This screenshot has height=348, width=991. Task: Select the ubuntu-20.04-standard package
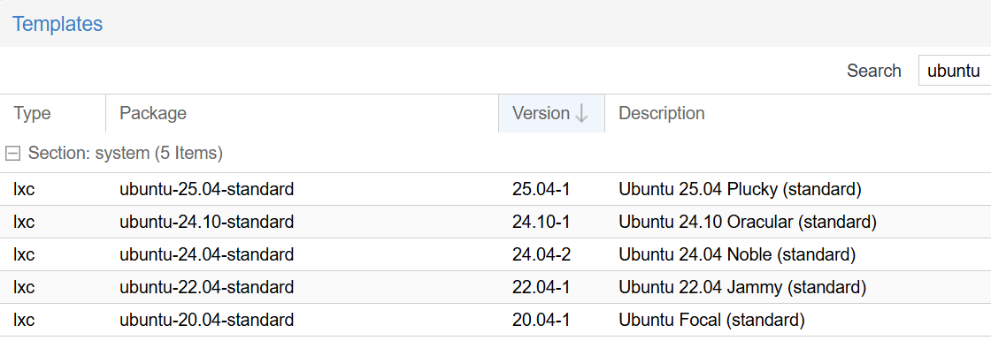(x=207, y=321)
